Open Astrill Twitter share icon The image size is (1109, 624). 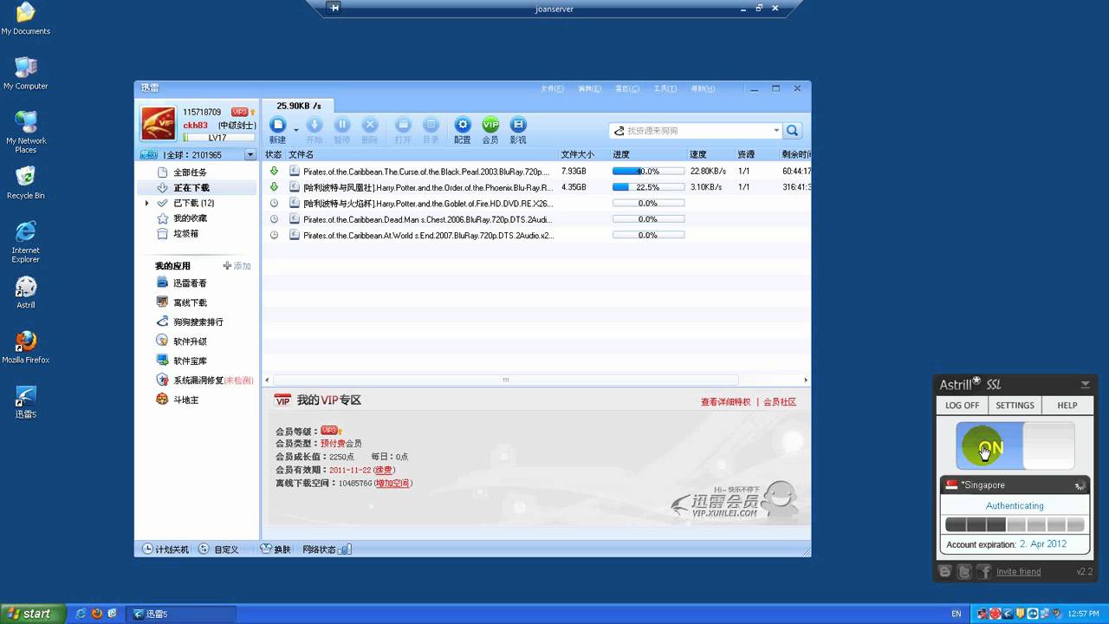pyautogui.click(x=964, y=572)
